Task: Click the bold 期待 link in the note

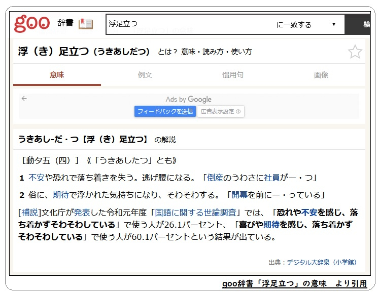Action: [271, 225]
